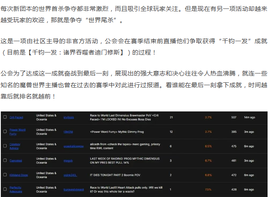Viewport: 270px width, 197px height.
Task: Open burgundybeard streamer channel link
Action: pyautogui.click(x=74, y=189)
